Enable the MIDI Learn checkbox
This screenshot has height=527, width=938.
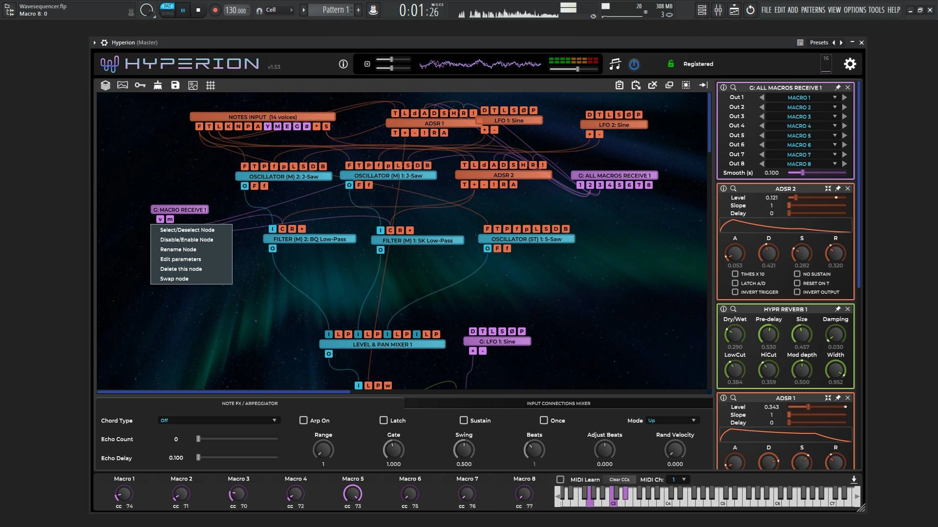560,480
